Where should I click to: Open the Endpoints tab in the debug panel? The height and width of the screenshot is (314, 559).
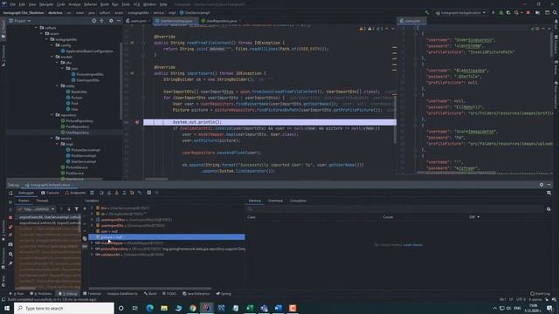pyautogui.click(x=75, y=193)
